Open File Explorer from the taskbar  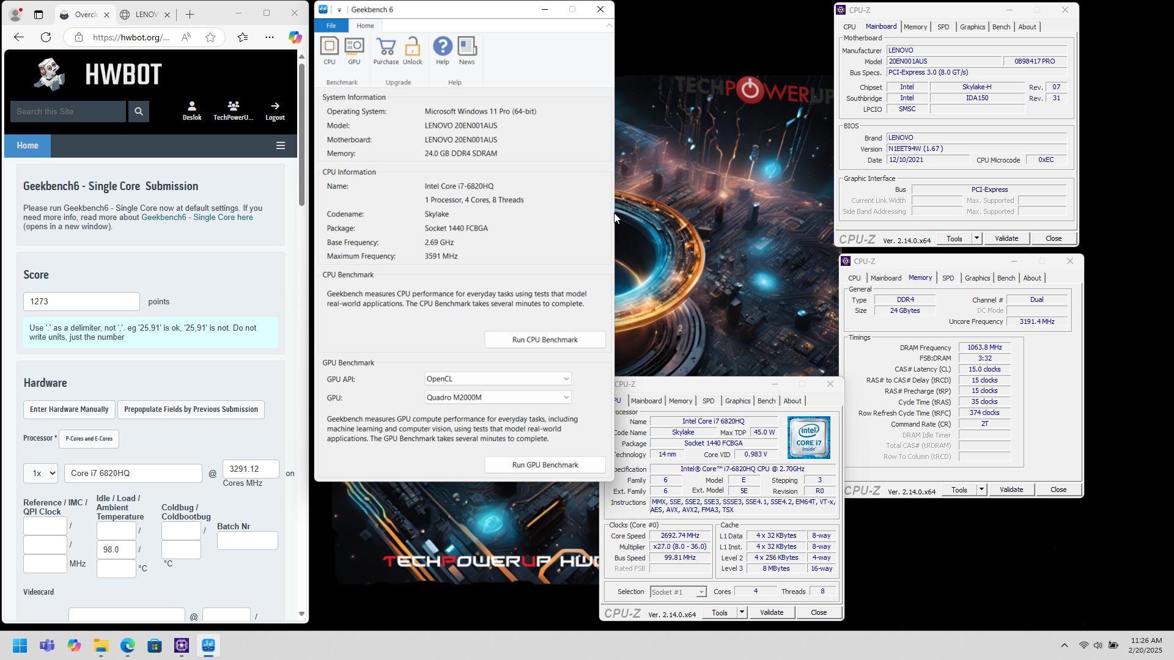[x=101, y=645]
